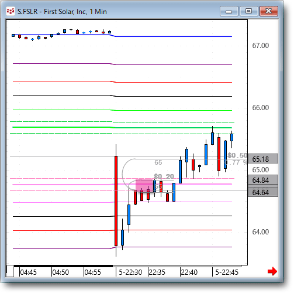Screen dimensions: 294x293
Task: Click the 64.64 price marker
Action: point(262,192)
